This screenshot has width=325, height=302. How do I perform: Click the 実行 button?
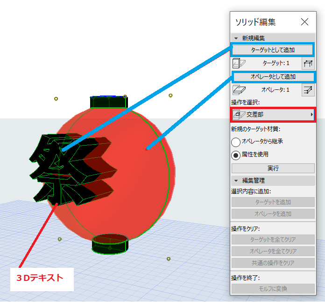click(273, 169)
